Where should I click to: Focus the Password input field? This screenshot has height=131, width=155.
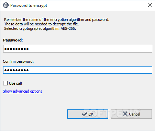tap(78, 49)
